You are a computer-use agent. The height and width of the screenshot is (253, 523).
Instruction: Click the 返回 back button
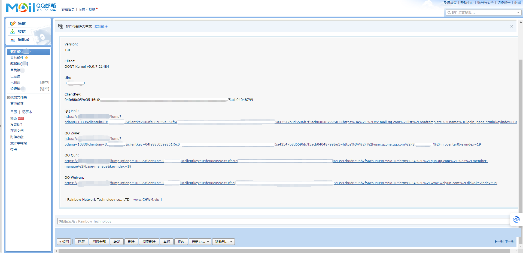[64, 242]
